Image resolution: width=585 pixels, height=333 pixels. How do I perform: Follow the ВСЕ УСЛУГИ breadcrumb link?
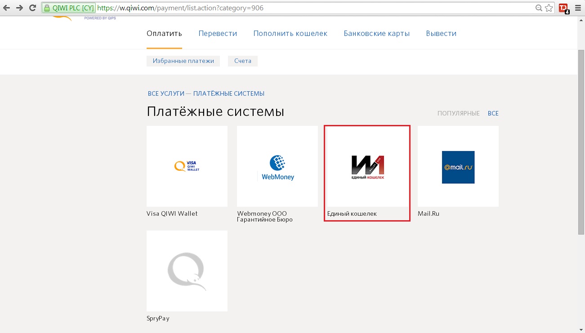pos(166,93)
